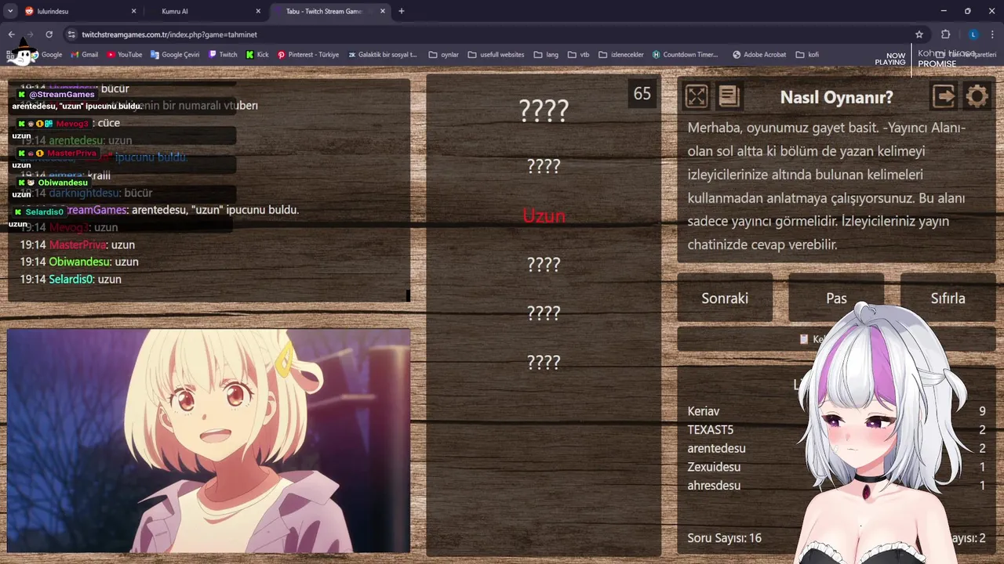
Task: Switch to the Kumru AI tab
Action: 206,11
